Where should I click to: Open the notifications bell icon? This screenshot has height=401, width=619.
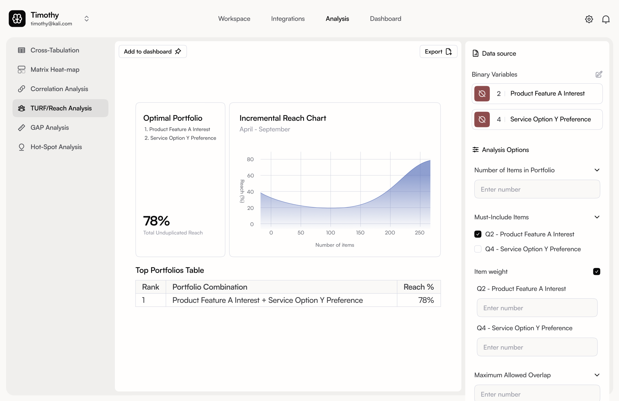(606, 19)
